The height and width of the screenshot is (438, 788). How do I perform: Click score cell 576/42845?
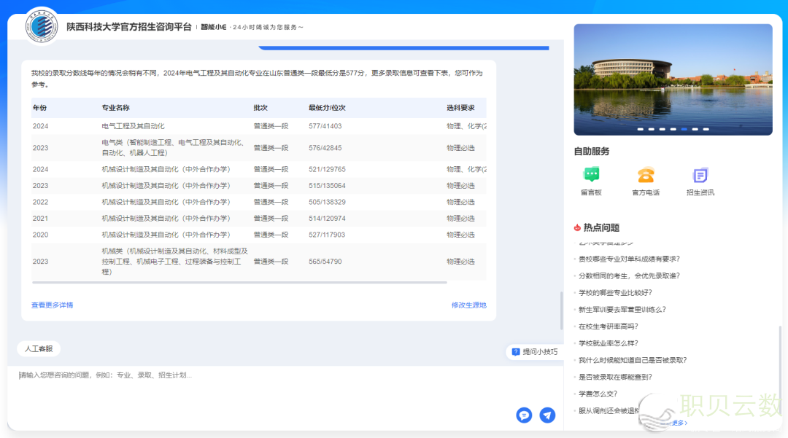[x=325, y=148]
